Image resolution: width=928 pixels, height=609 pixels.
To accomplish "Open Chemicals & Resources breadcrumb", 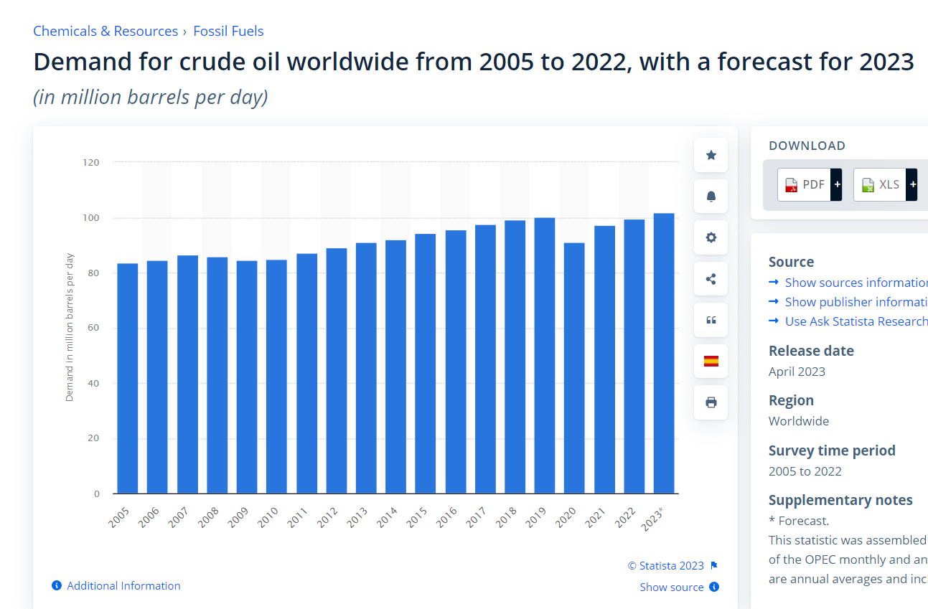I will pyautogui.click(x=106, y=31).
